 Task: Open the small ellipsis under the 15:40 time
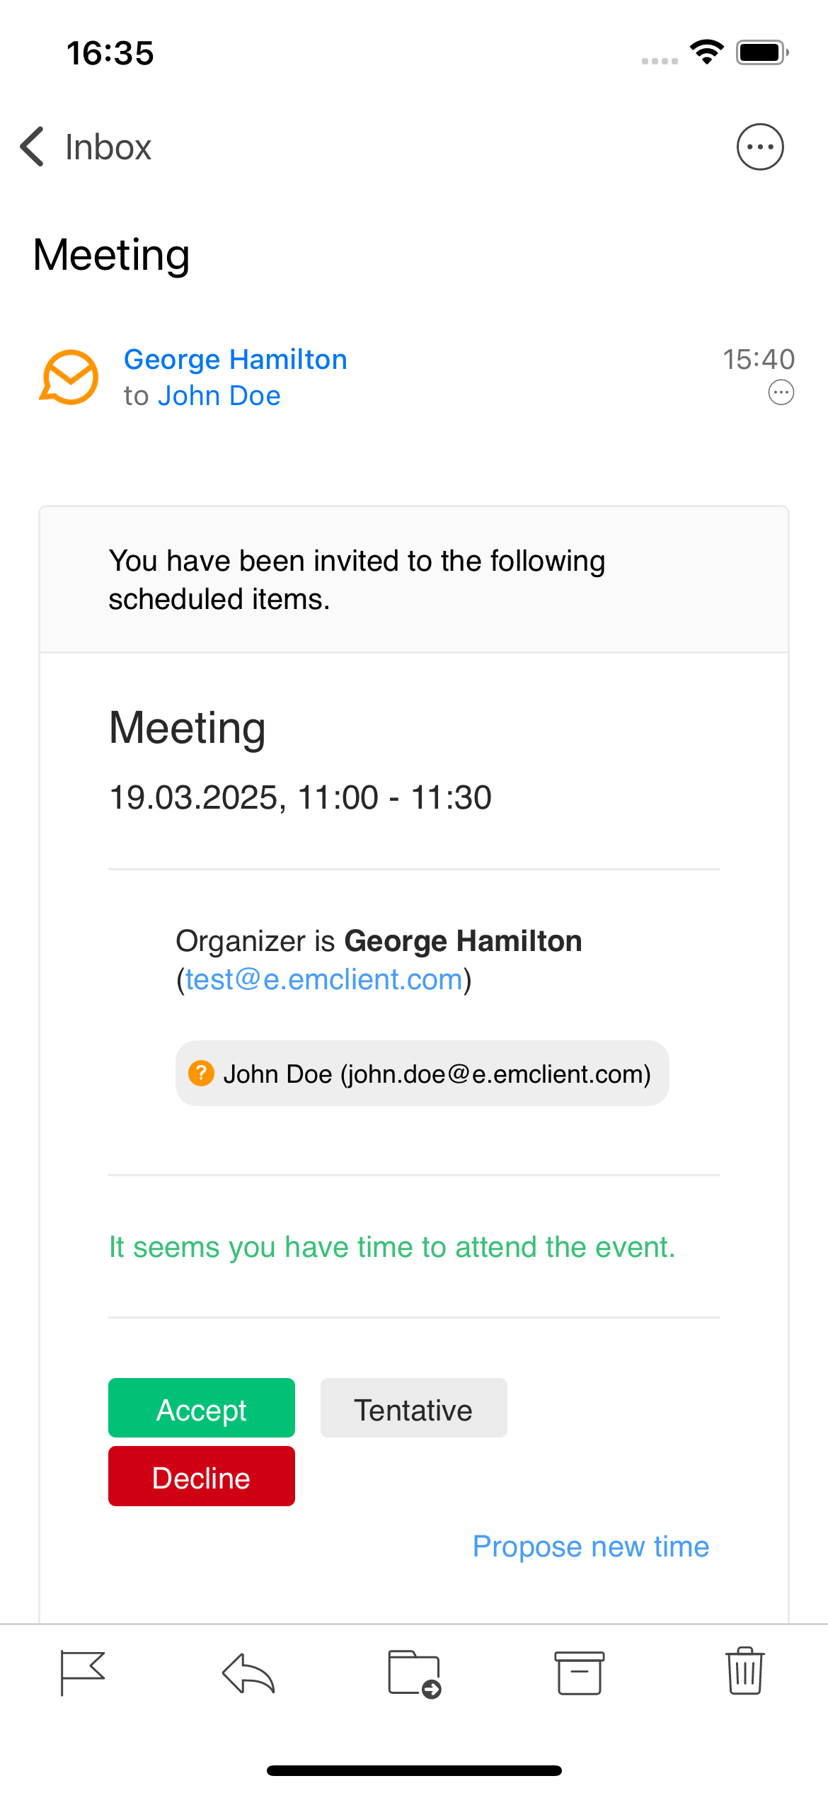781,392
